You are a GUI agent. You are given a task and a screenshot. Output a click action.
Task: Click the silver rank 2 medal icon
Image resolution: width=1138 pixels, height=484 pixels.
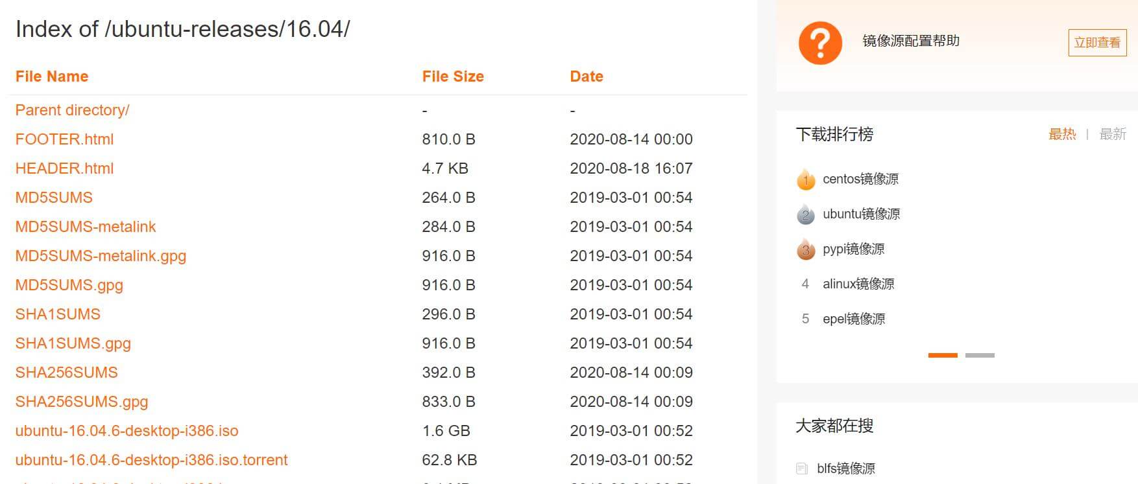(805, 214)
